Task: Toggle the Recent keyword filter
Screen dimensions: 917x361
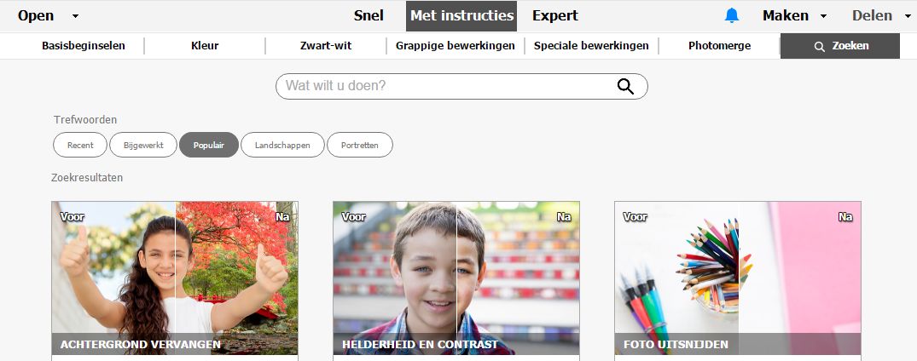Action: tap(80, 145)
